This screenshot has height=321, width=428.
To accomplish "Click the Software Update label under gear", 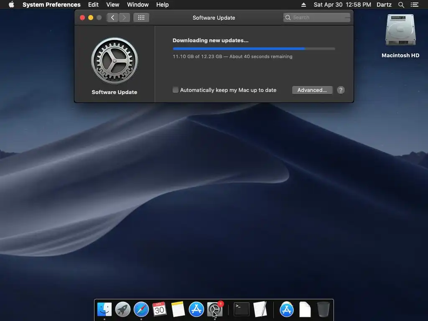I will click(x=115, y=92).
